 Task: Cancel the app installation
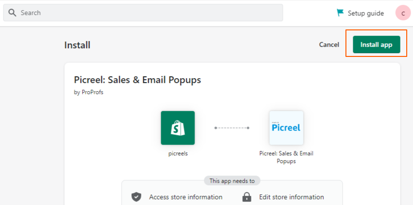coord(329,45)
